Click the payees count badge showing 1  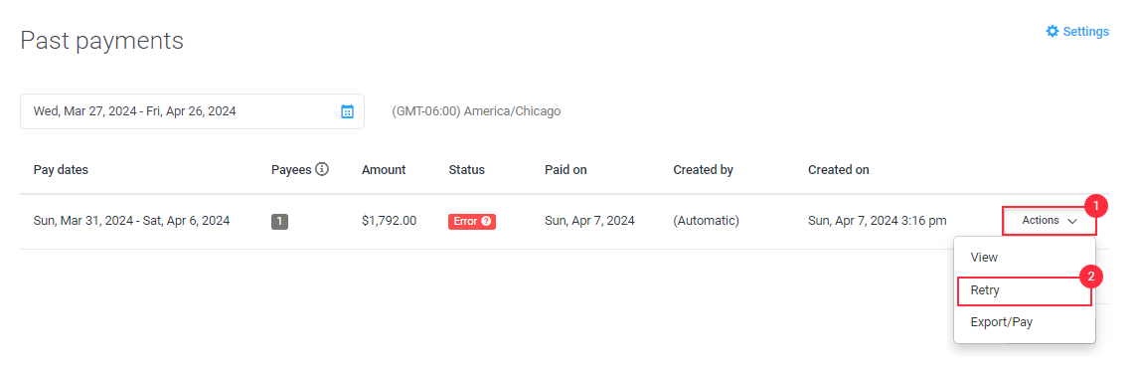click(279, 221)
